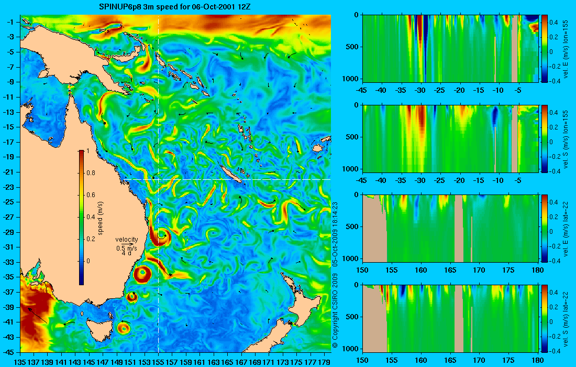Click the '135' tick on the main map longitude axis
The height and width of the screenshot is (367, 576).
coord(20,362)
